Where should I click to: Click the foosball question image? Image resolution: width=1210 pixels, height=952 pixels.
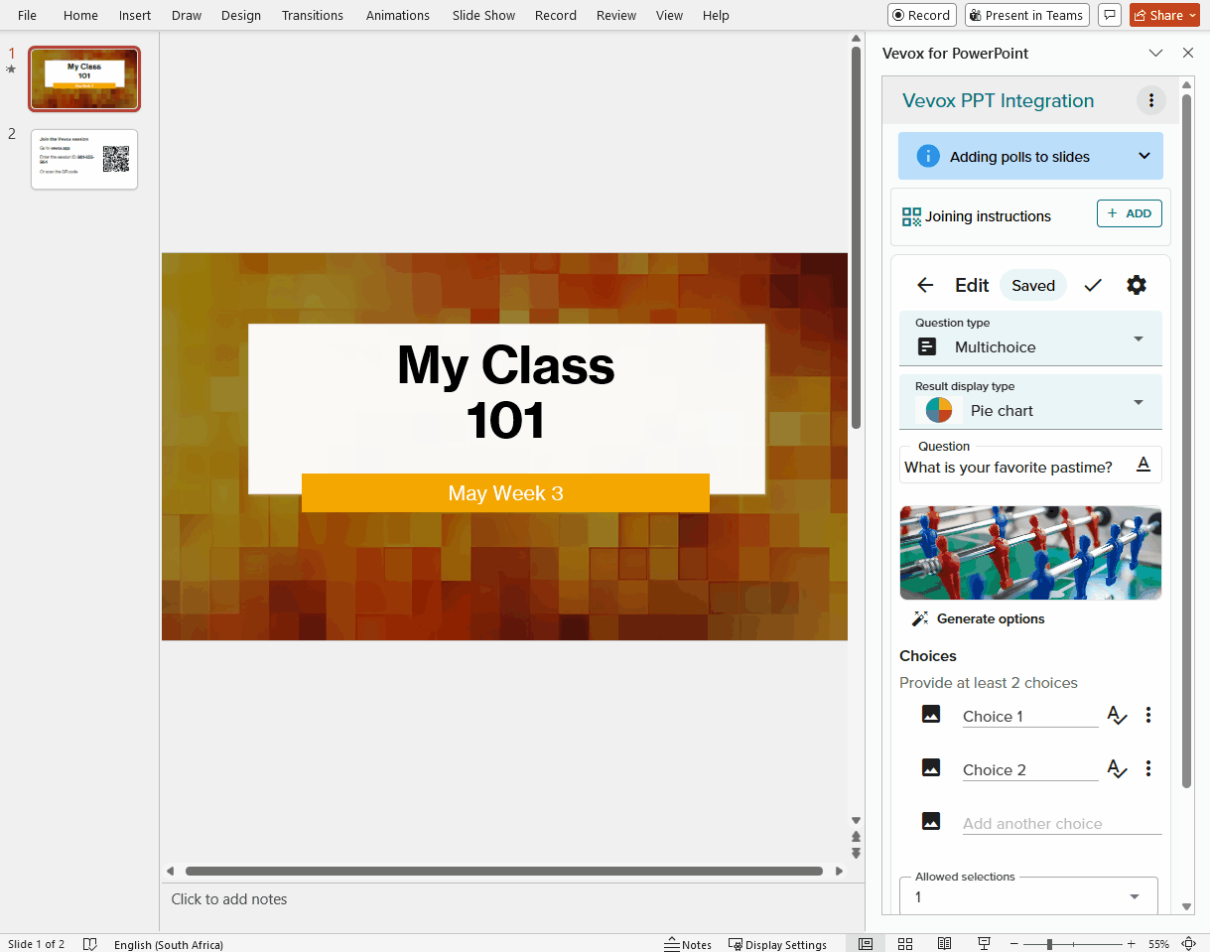click(1030, 553)
